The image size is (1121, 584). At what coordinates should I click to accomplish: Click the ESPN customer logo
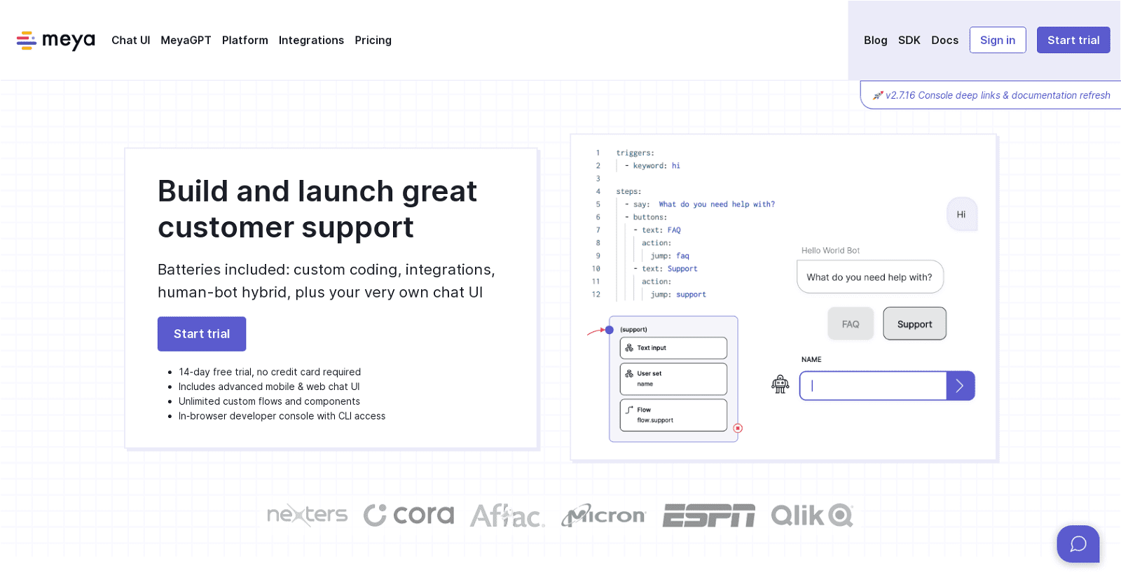click(709, 515)
